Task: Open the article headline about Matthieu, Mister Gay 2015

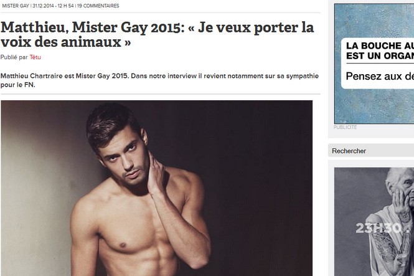Action: click(x=158, y=34)
